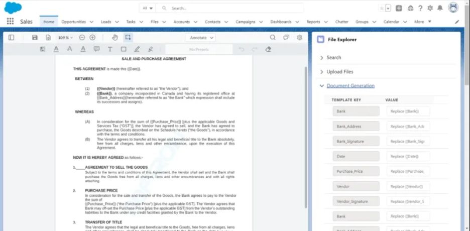Click the Trailhead guidance icon
Screen dimensions: 470x231
(x=410, y=9)
